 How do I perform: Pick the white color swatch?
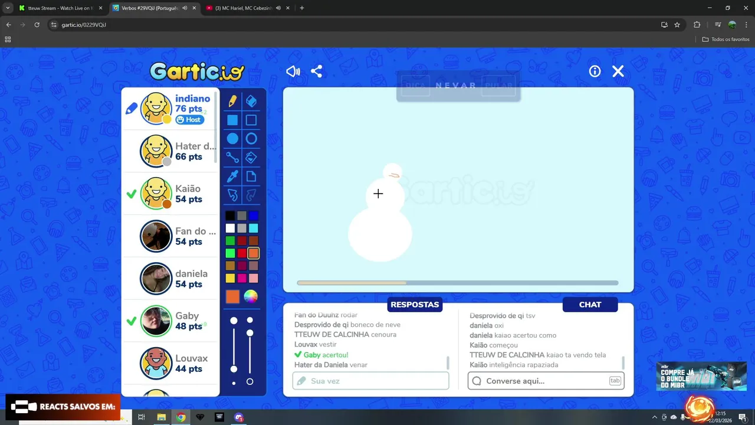point(230,228)
